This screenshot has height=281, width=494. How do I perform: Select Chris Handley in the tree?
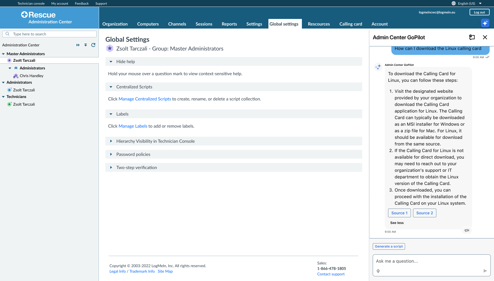(32, 76)
